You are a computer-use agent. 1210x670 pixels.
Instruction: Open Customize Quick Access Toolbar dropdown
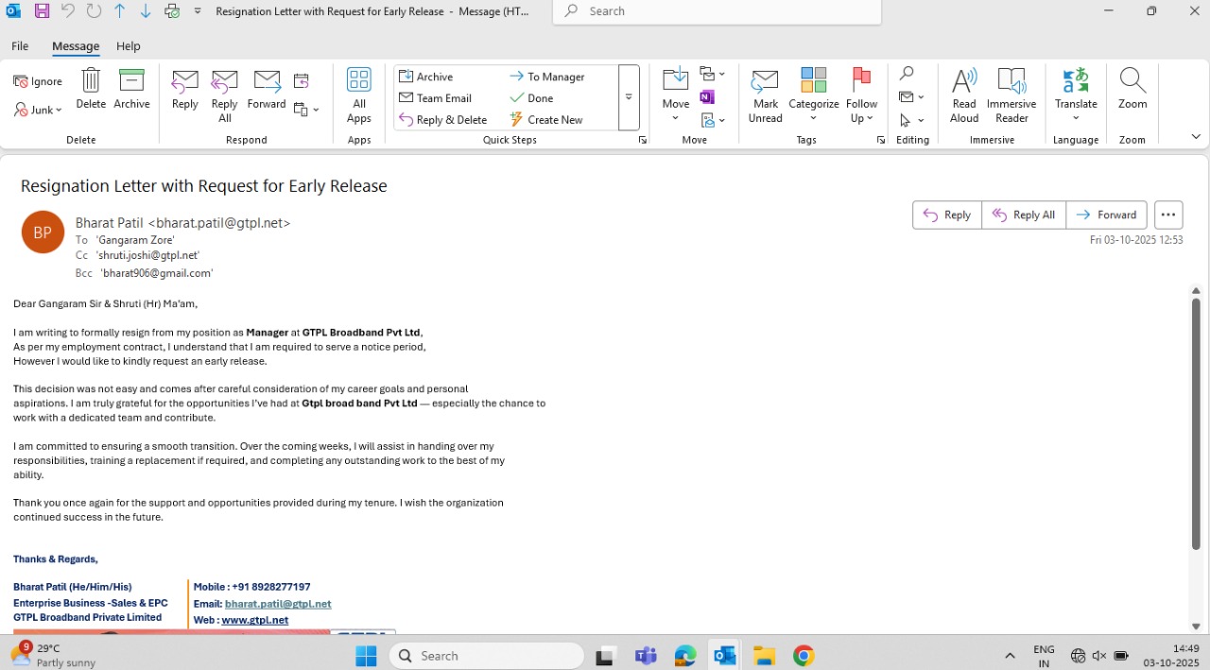coord(198,11)
